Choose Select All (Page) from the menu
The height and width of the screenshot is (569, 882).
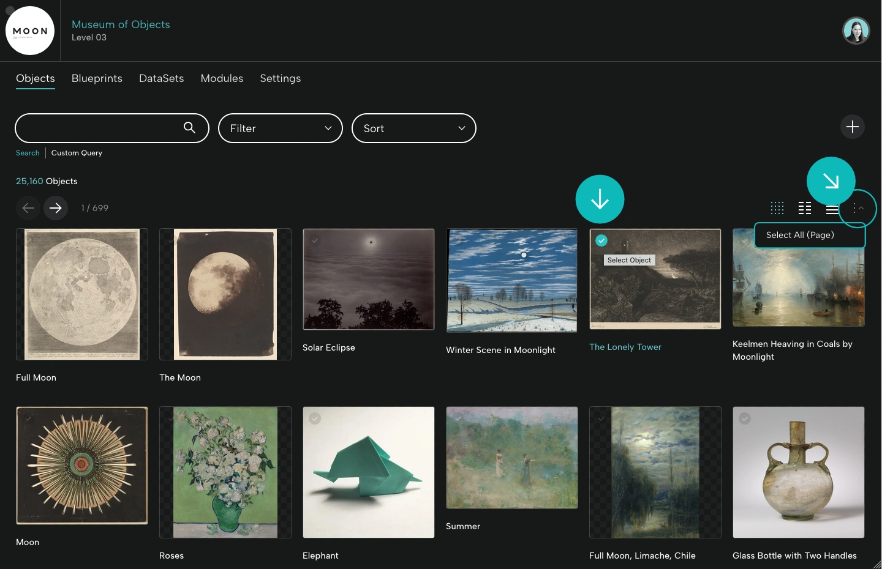pyautogui.click(x=800, y=235)
